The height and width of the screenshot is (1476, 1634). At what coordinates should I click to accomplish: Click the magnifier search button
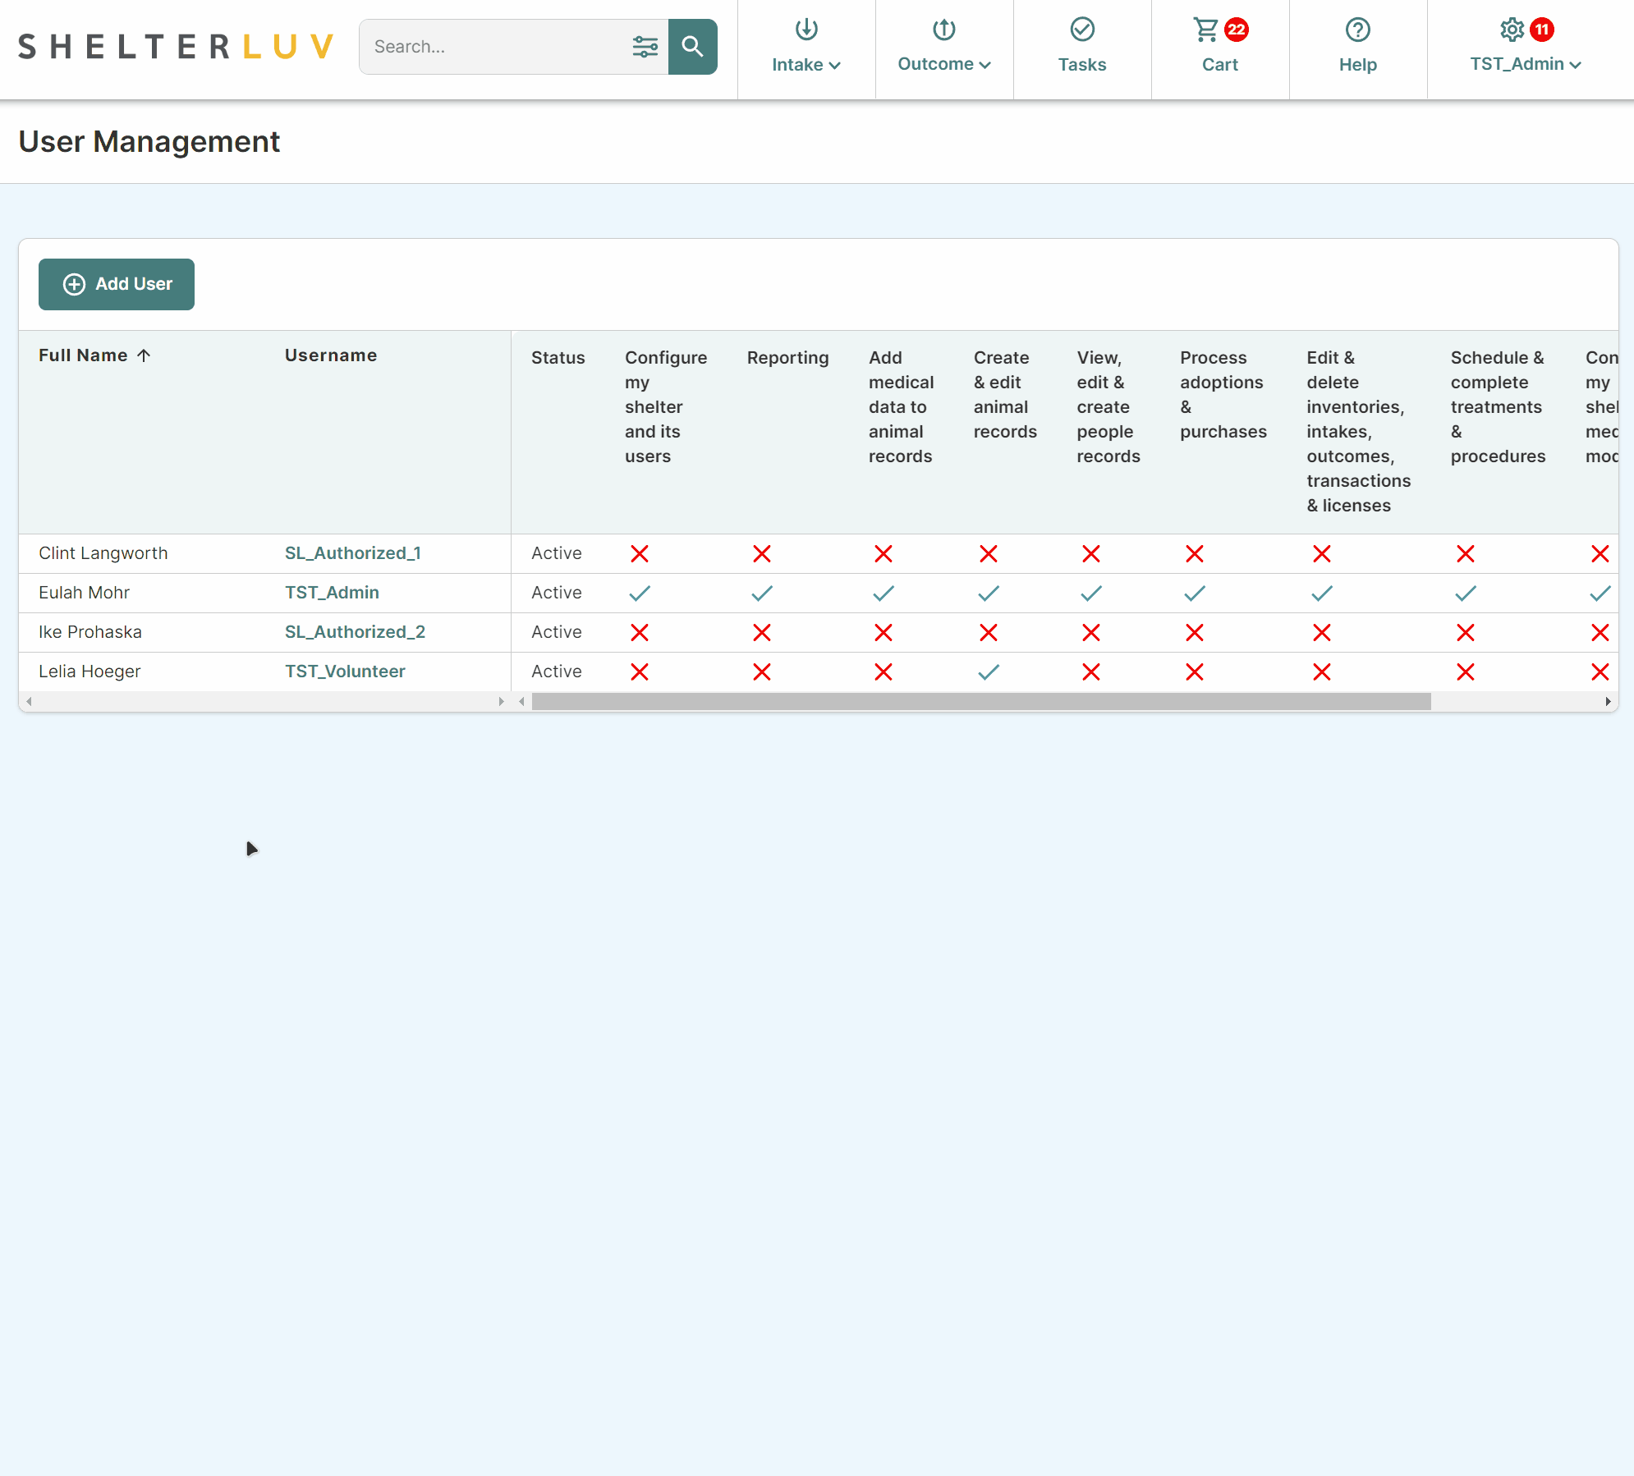pos(692,47)
